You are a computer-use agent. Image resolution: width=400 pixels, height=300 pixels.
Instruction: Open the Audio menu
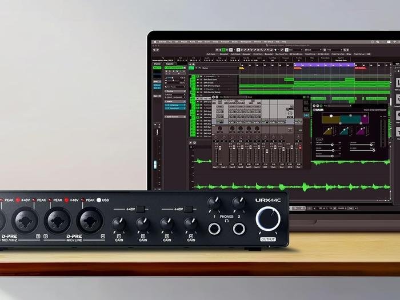click(193, 42)
